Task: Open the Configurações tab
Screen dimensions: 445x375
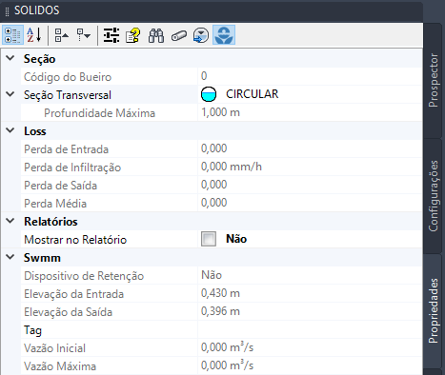Action: [x=433, y=196]
